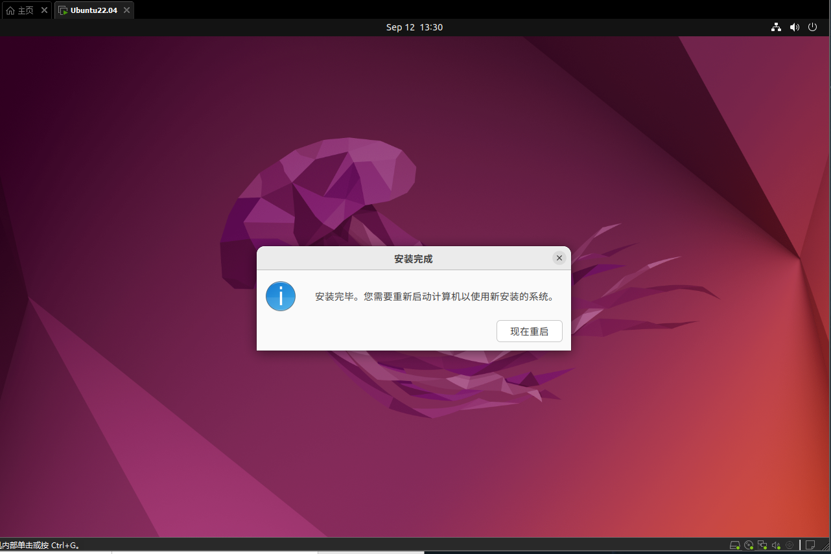Screen dimensions: 831x554
Task: Select the Ubuntu22.04 tab
Action: tap(93, 10)
